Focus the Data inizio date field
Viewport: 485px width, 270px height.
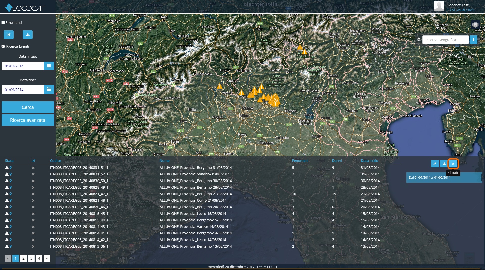click(x=23, y=66)
